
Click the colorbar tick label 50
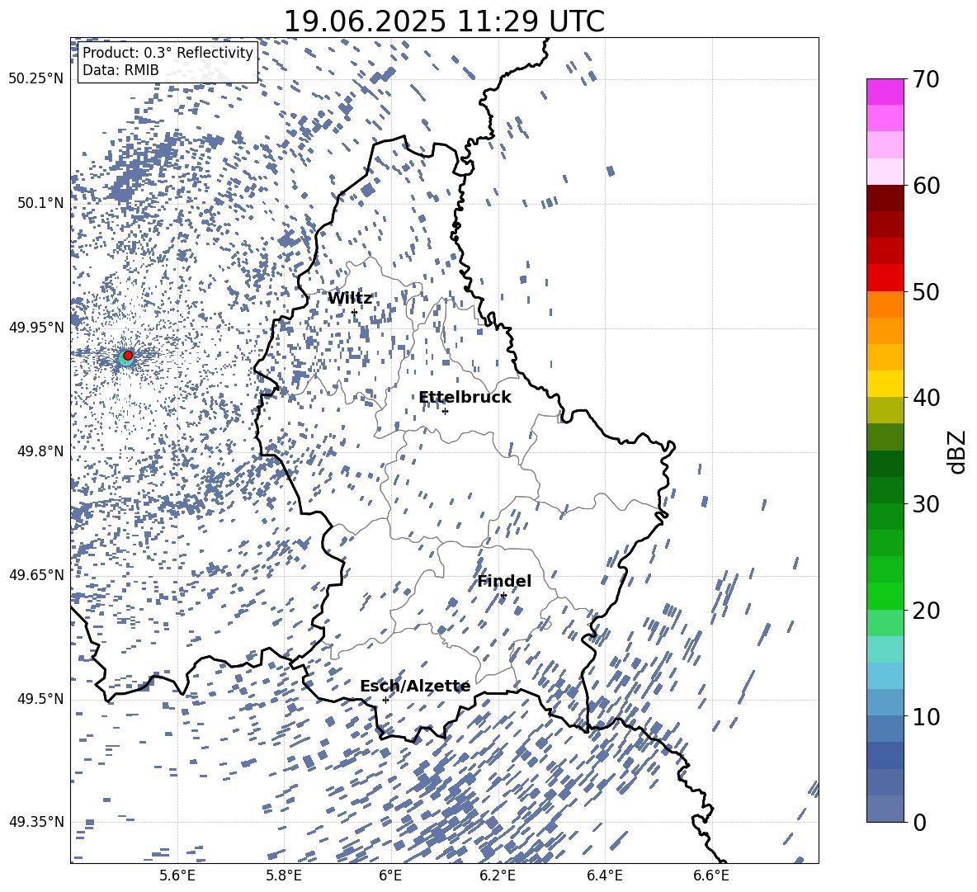point(926,291)
